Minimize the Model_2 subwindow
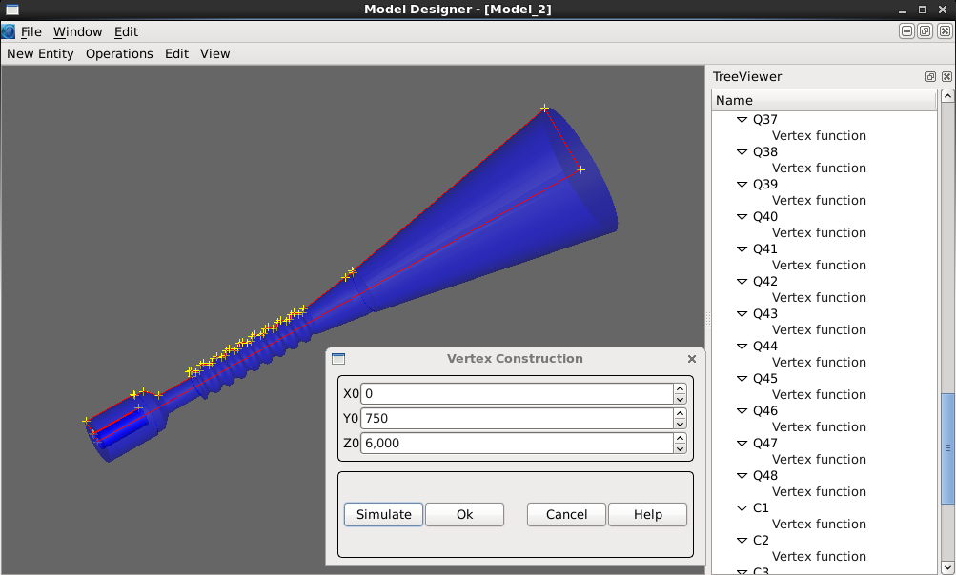 (x=907, y=31)
